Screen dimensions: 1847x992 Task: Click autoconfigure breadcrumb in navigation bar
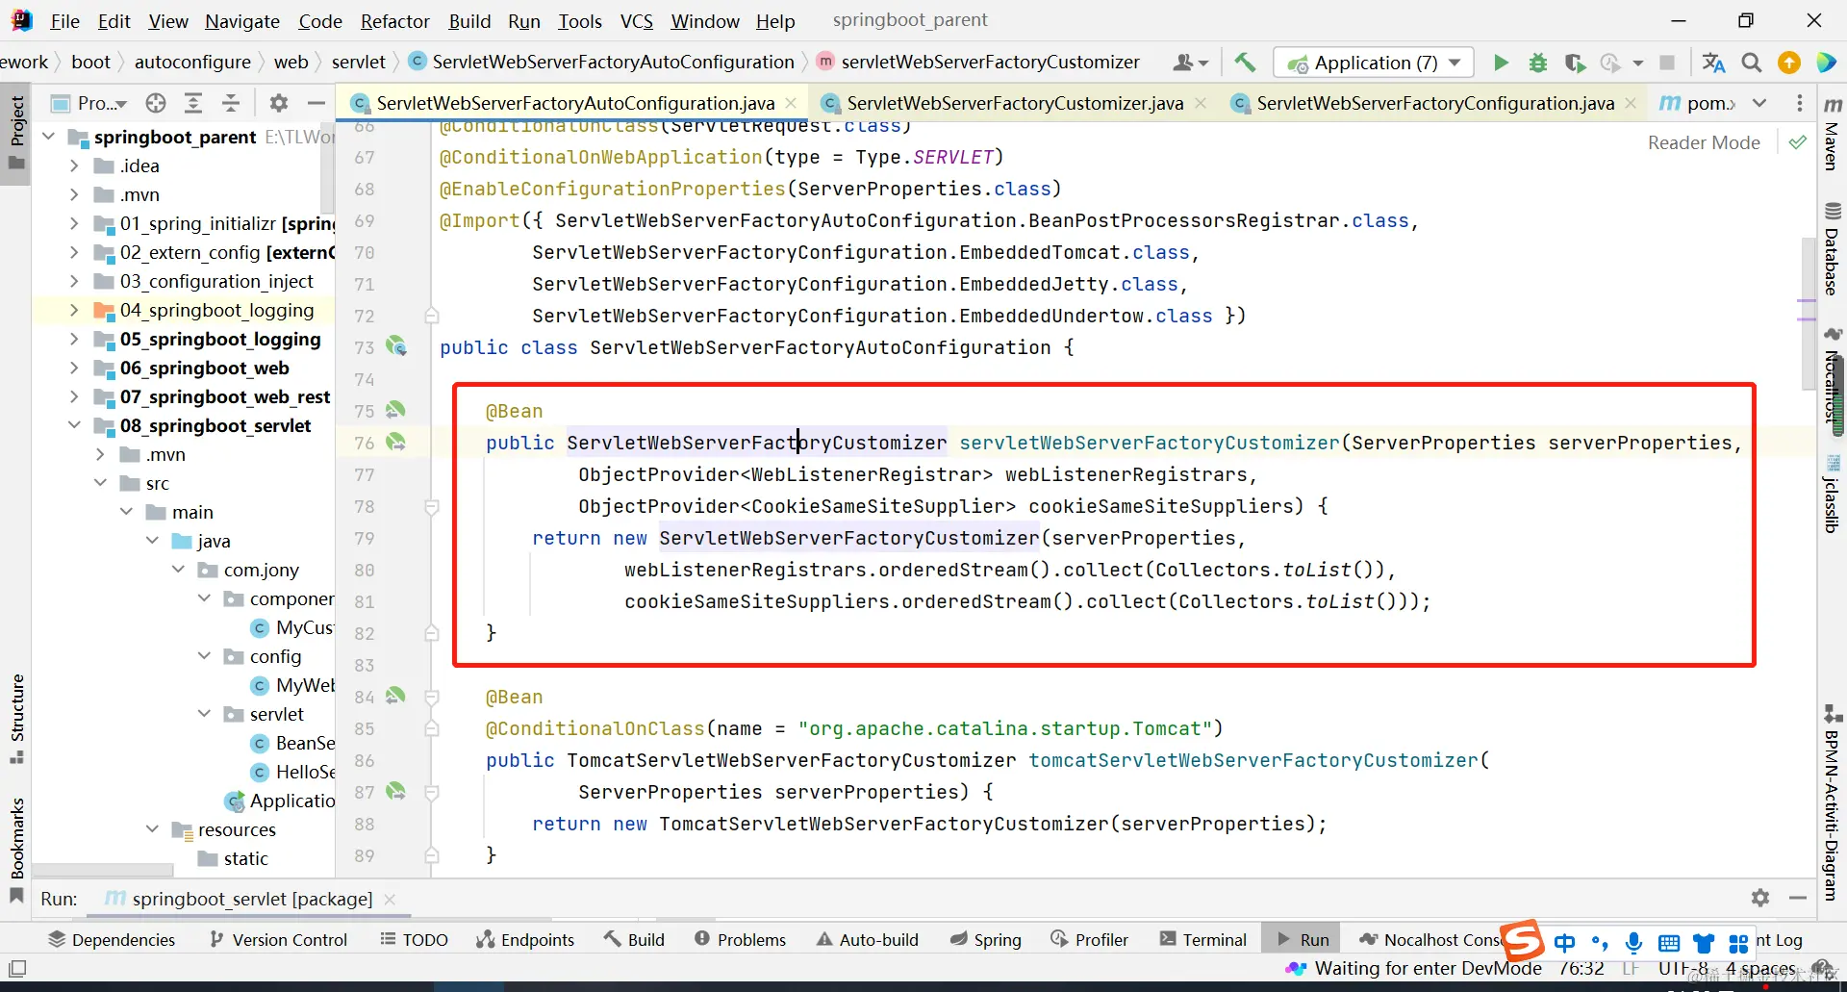192,63
